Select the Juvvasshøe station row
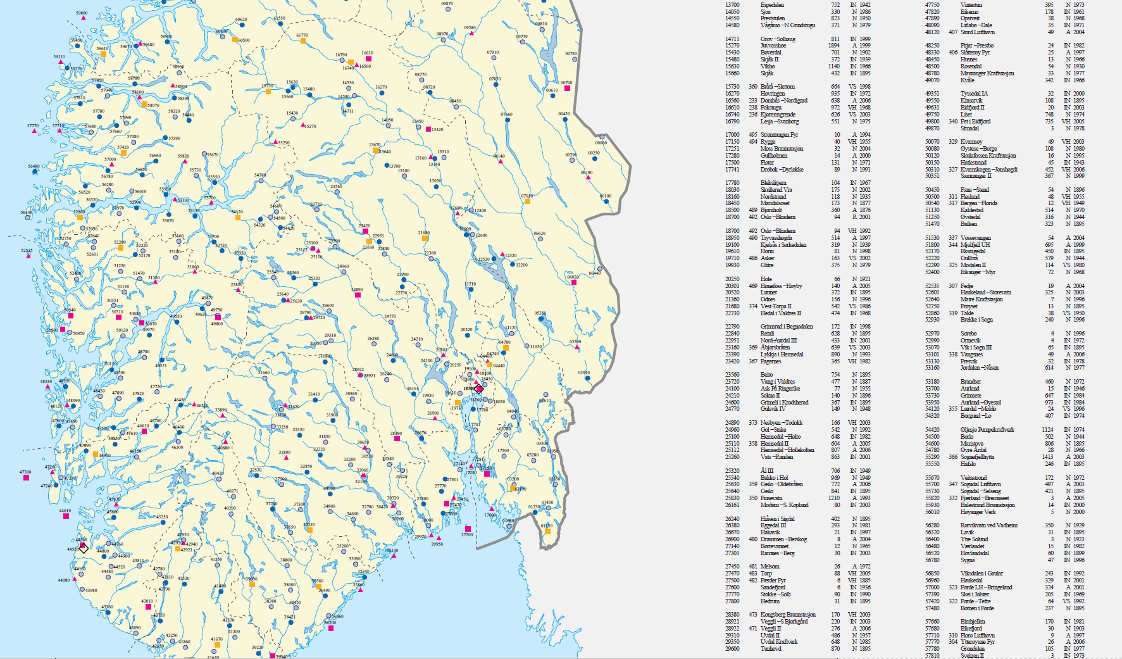The image size is (1122, 659). [798, 46]
